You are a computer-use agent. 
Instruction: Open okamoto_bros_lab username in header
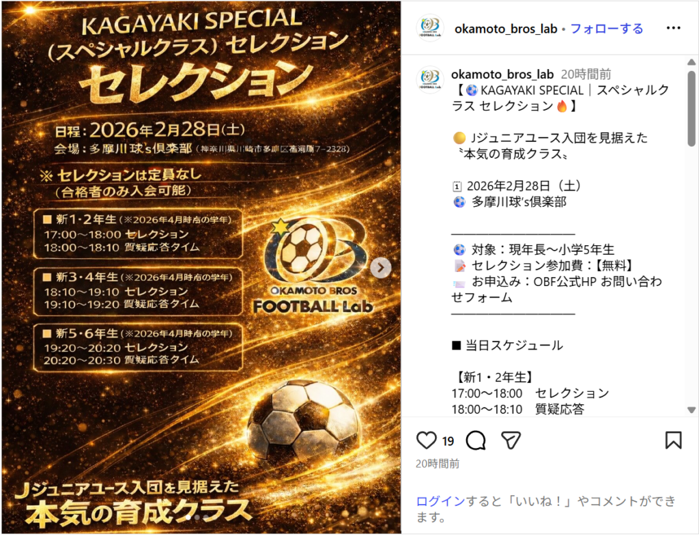pyautogui.click(x=506, y=29)
